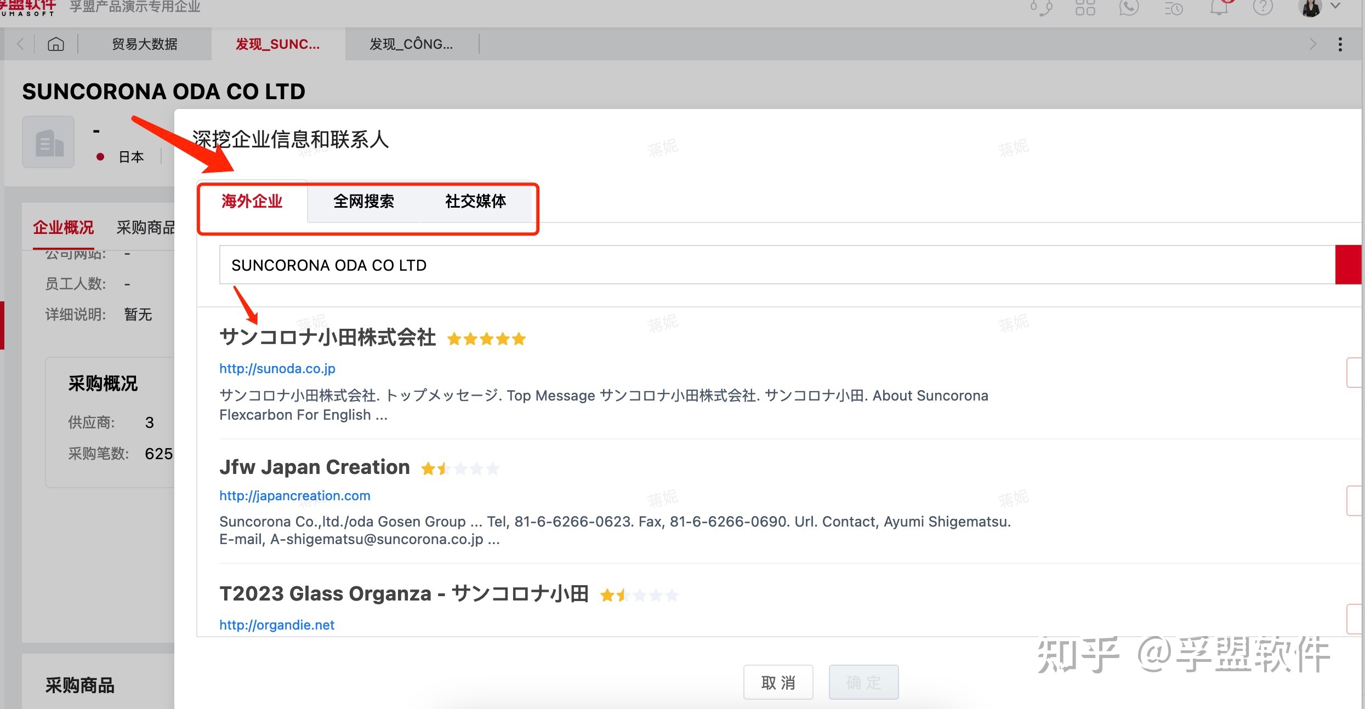This screenshot has width=1365, height=709.
Task: Expand the user account dropdown arrow
Action: 1336,6
